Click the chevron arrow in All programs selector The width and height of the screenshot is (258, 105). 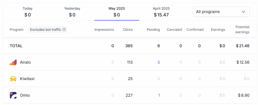click(x=243, y=12)
